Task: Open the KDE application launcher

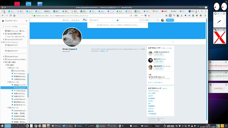Action: (2, 126)
